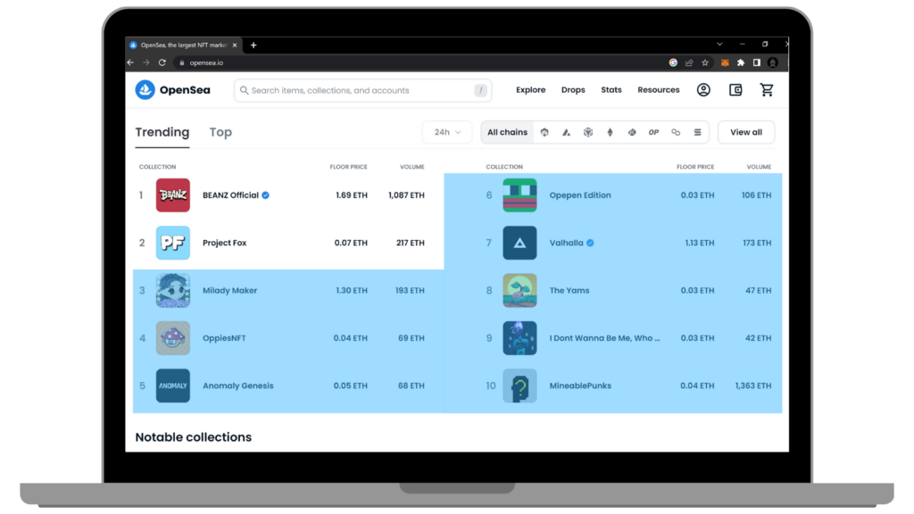Switch to the Top tab

tap(220, 132)
